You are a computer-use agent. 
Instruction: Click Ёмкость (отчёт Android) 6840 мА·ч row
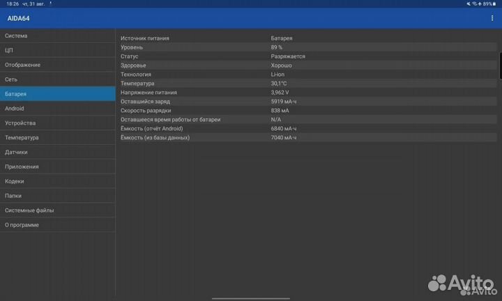tap(308, 129)
